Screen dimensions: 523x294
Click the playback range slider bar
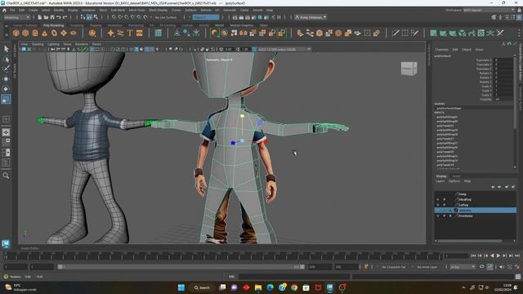181,267
